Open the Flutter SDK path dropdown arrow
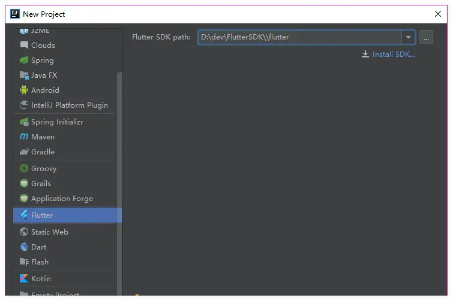453x301 pixels. pyautogui.click(x=408, y=37)
